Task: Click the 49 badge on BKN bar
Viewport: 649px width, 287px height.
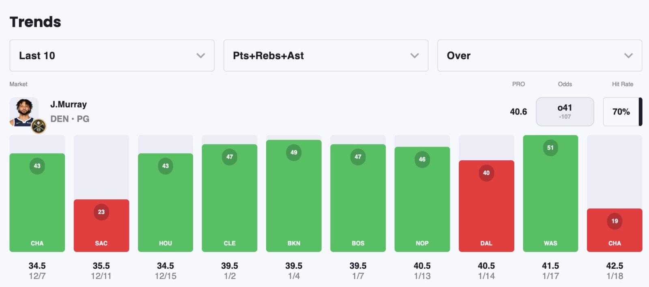Action: tap(294, 153)
